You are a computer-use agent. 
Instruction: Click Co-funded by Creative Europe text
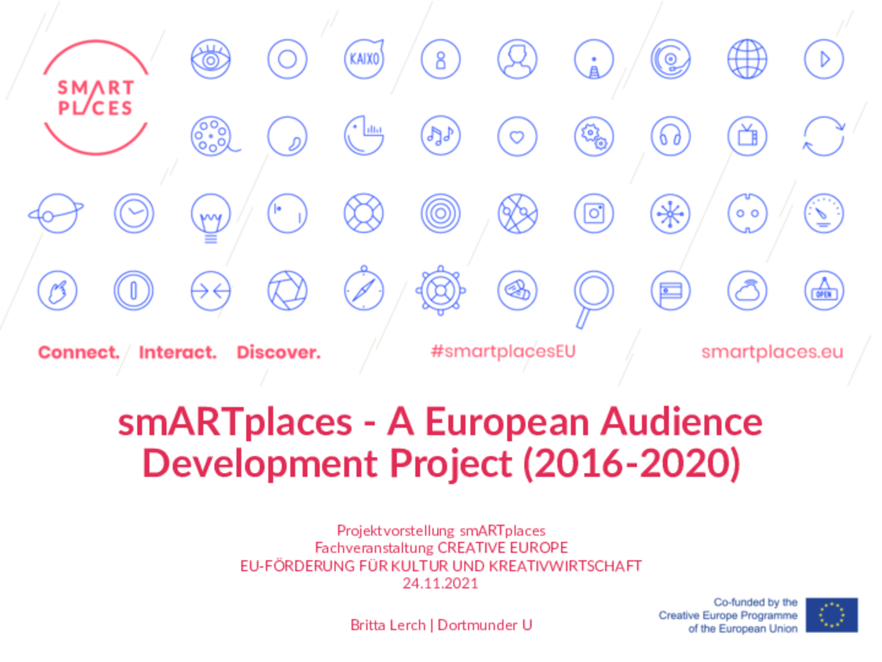pos(728,615)
